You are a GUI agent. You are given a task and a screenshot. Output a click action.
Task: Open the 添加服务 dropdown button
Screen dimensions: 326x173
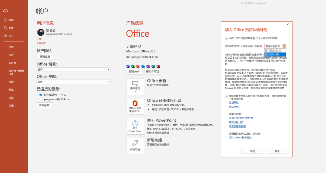point(45,105)
